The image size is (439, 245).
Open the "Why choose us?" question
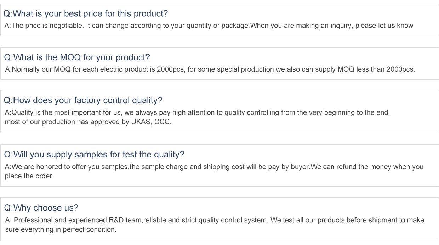(41, 208)
